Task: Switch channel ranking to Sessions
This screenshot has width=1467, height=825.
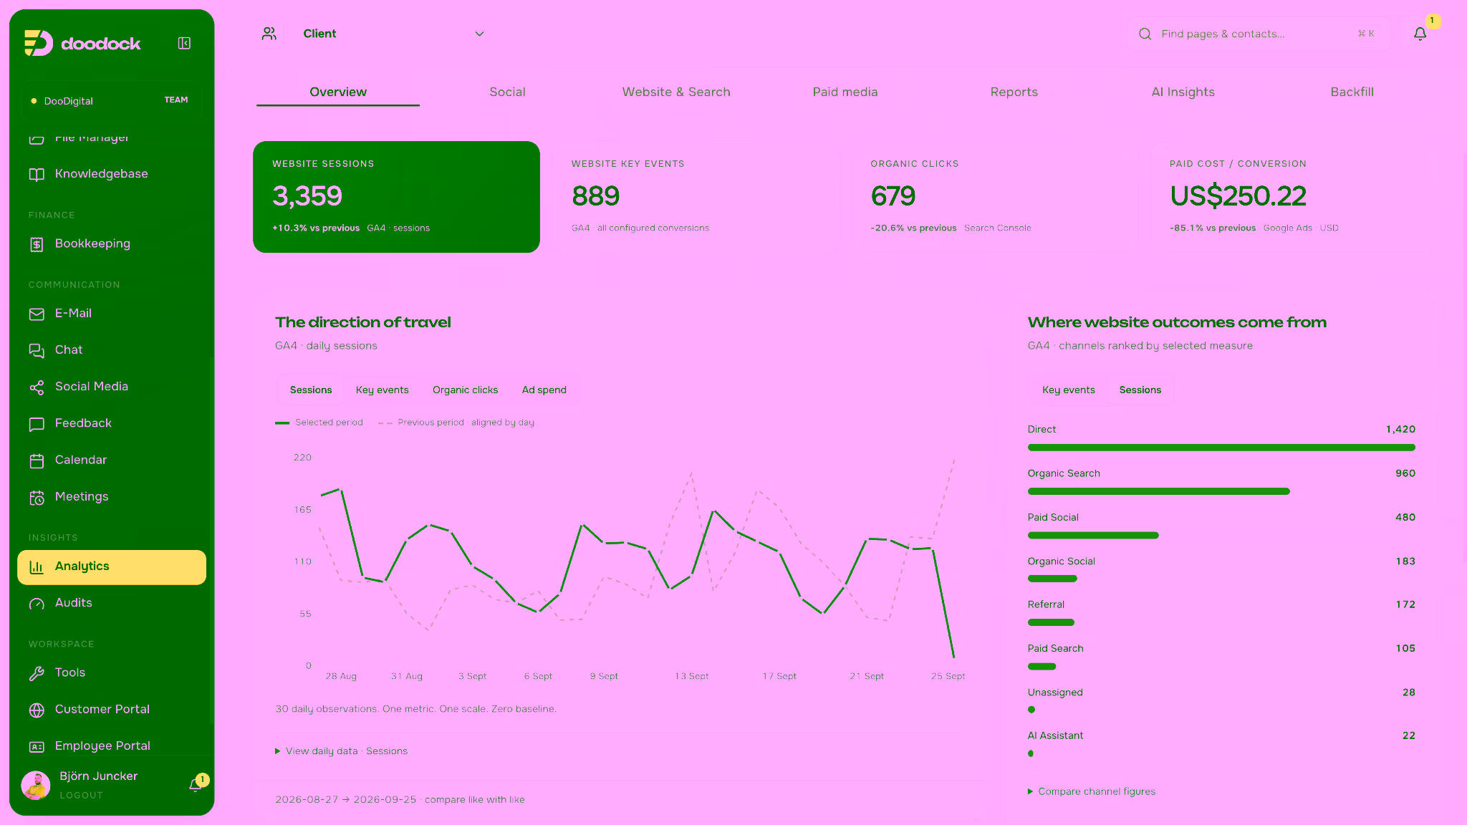Action: click(1140, 390)
